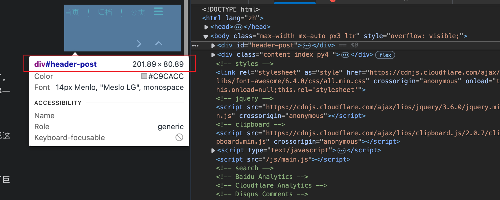Click the #C9CACC color swatch in tooltip
This screenshot has height=200, width=500.
click(x=144, y=76)
